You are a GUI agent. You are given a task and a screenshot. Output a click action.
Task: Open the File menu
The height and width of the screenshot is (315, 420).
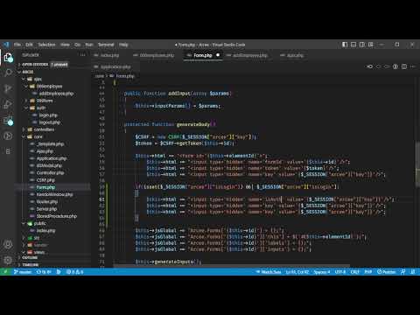17,45
